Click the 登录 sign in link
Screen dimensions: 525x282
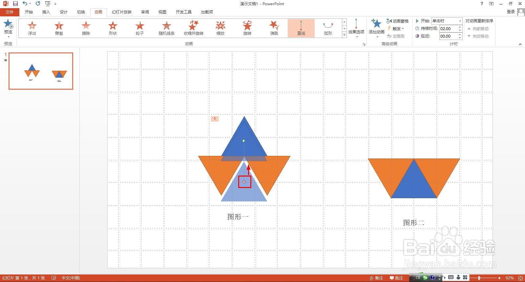[511, 12]
